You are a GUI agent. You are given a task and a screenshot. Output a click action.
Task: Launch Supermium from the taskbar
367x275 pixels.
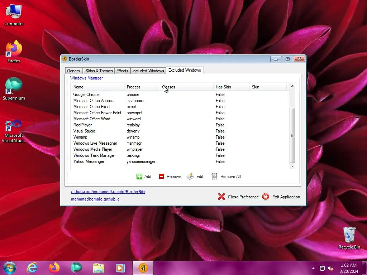tap(76, 268)
